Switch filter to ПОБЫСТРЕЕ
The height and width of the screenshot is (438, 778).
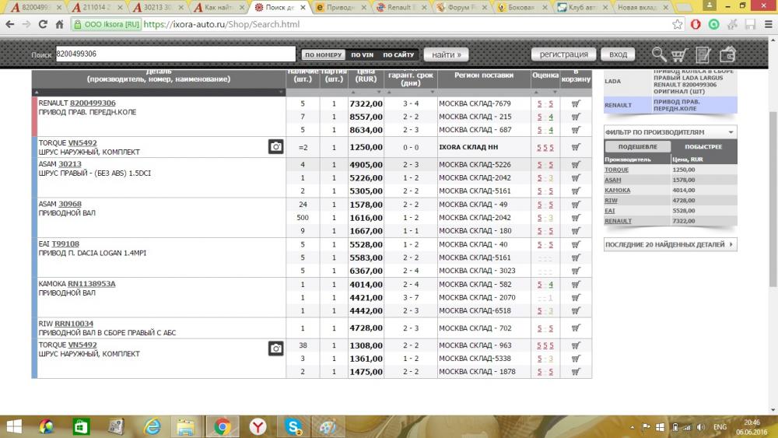703,147
